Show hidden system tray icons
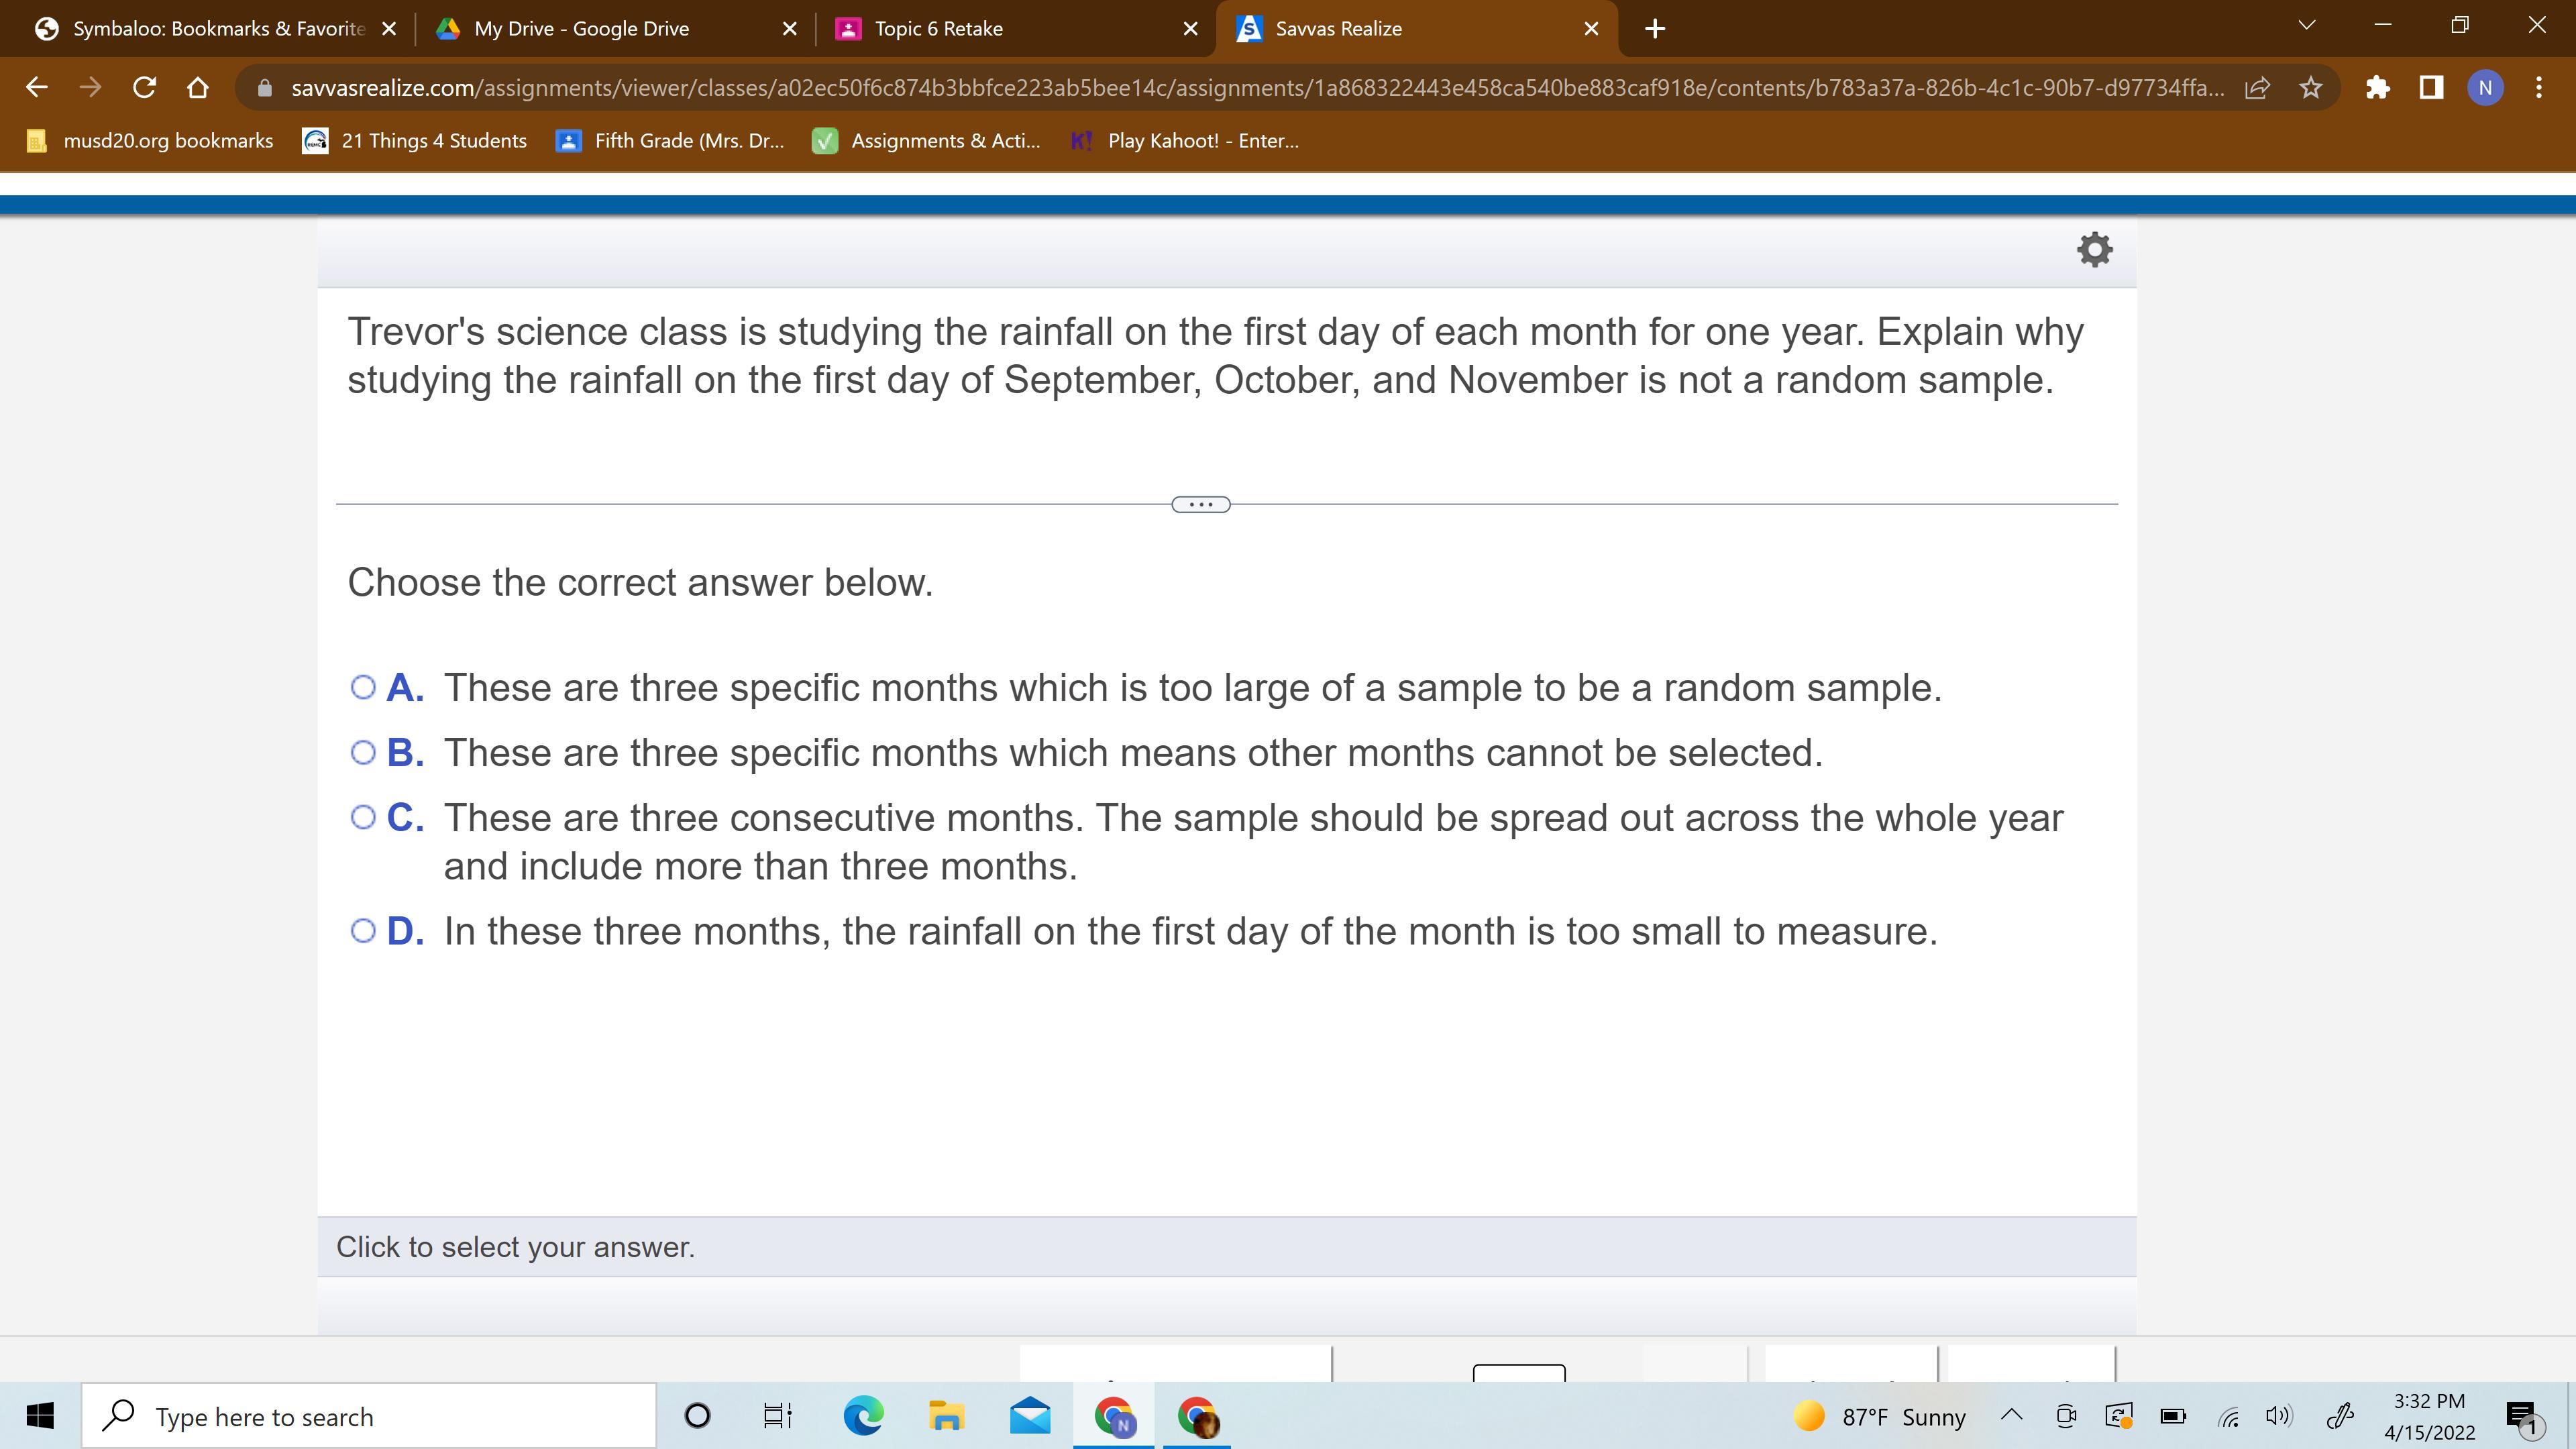This screenshot has width=2576, height=1449. click(x=2011, y=1415)
